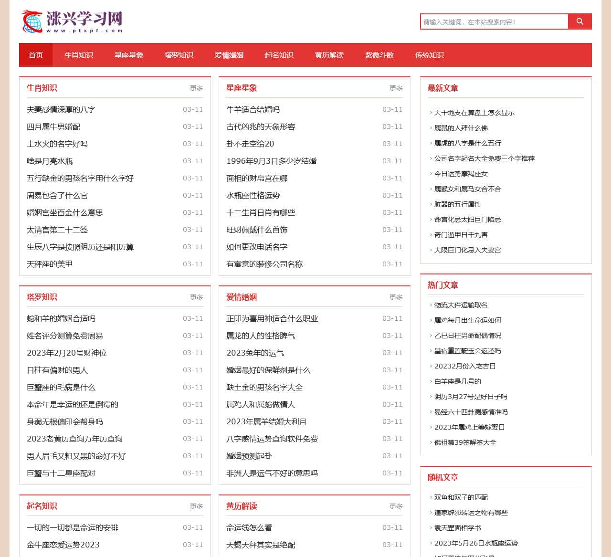Open article 四月属牛男婚配

pos(53,126)
